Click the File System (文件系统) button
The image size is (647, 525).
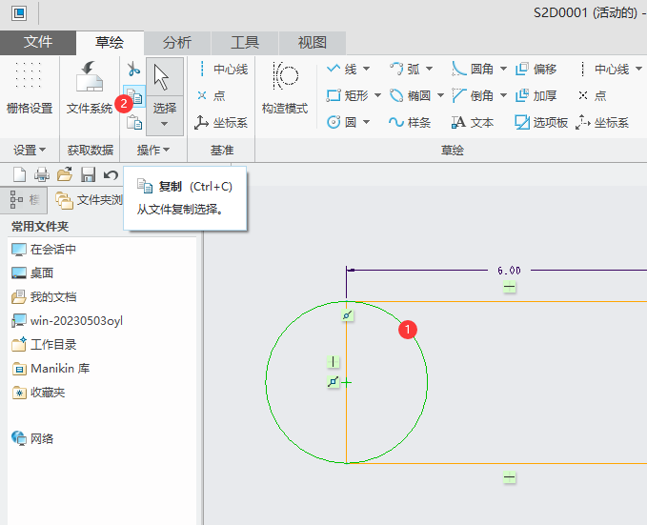click(90, 88)
